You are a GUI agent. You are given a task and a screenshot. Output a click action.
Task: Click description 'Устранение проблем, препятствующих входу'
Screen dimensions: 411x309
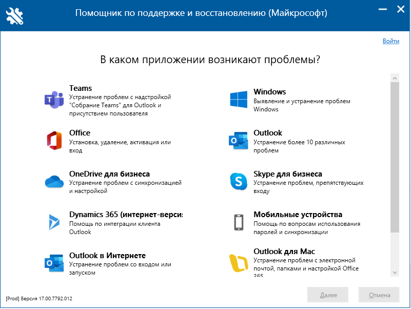pyautogui.click(x=308, y=187)
